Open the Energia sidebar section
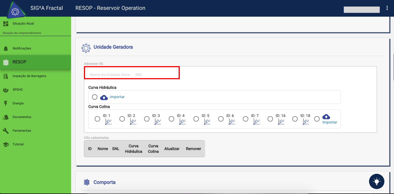Image resolution: width=394 pixels, height=194 pixels. click(x=18, y=103)
